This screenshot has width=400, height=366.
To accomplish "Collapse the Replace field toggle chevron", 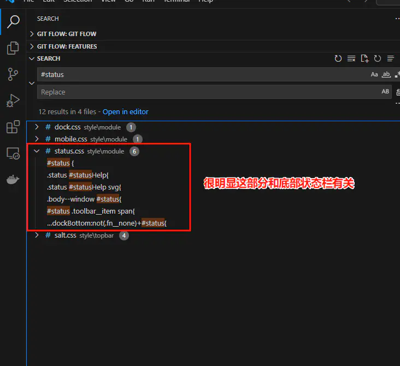I will pyautogui.click(x=32, y=83).
